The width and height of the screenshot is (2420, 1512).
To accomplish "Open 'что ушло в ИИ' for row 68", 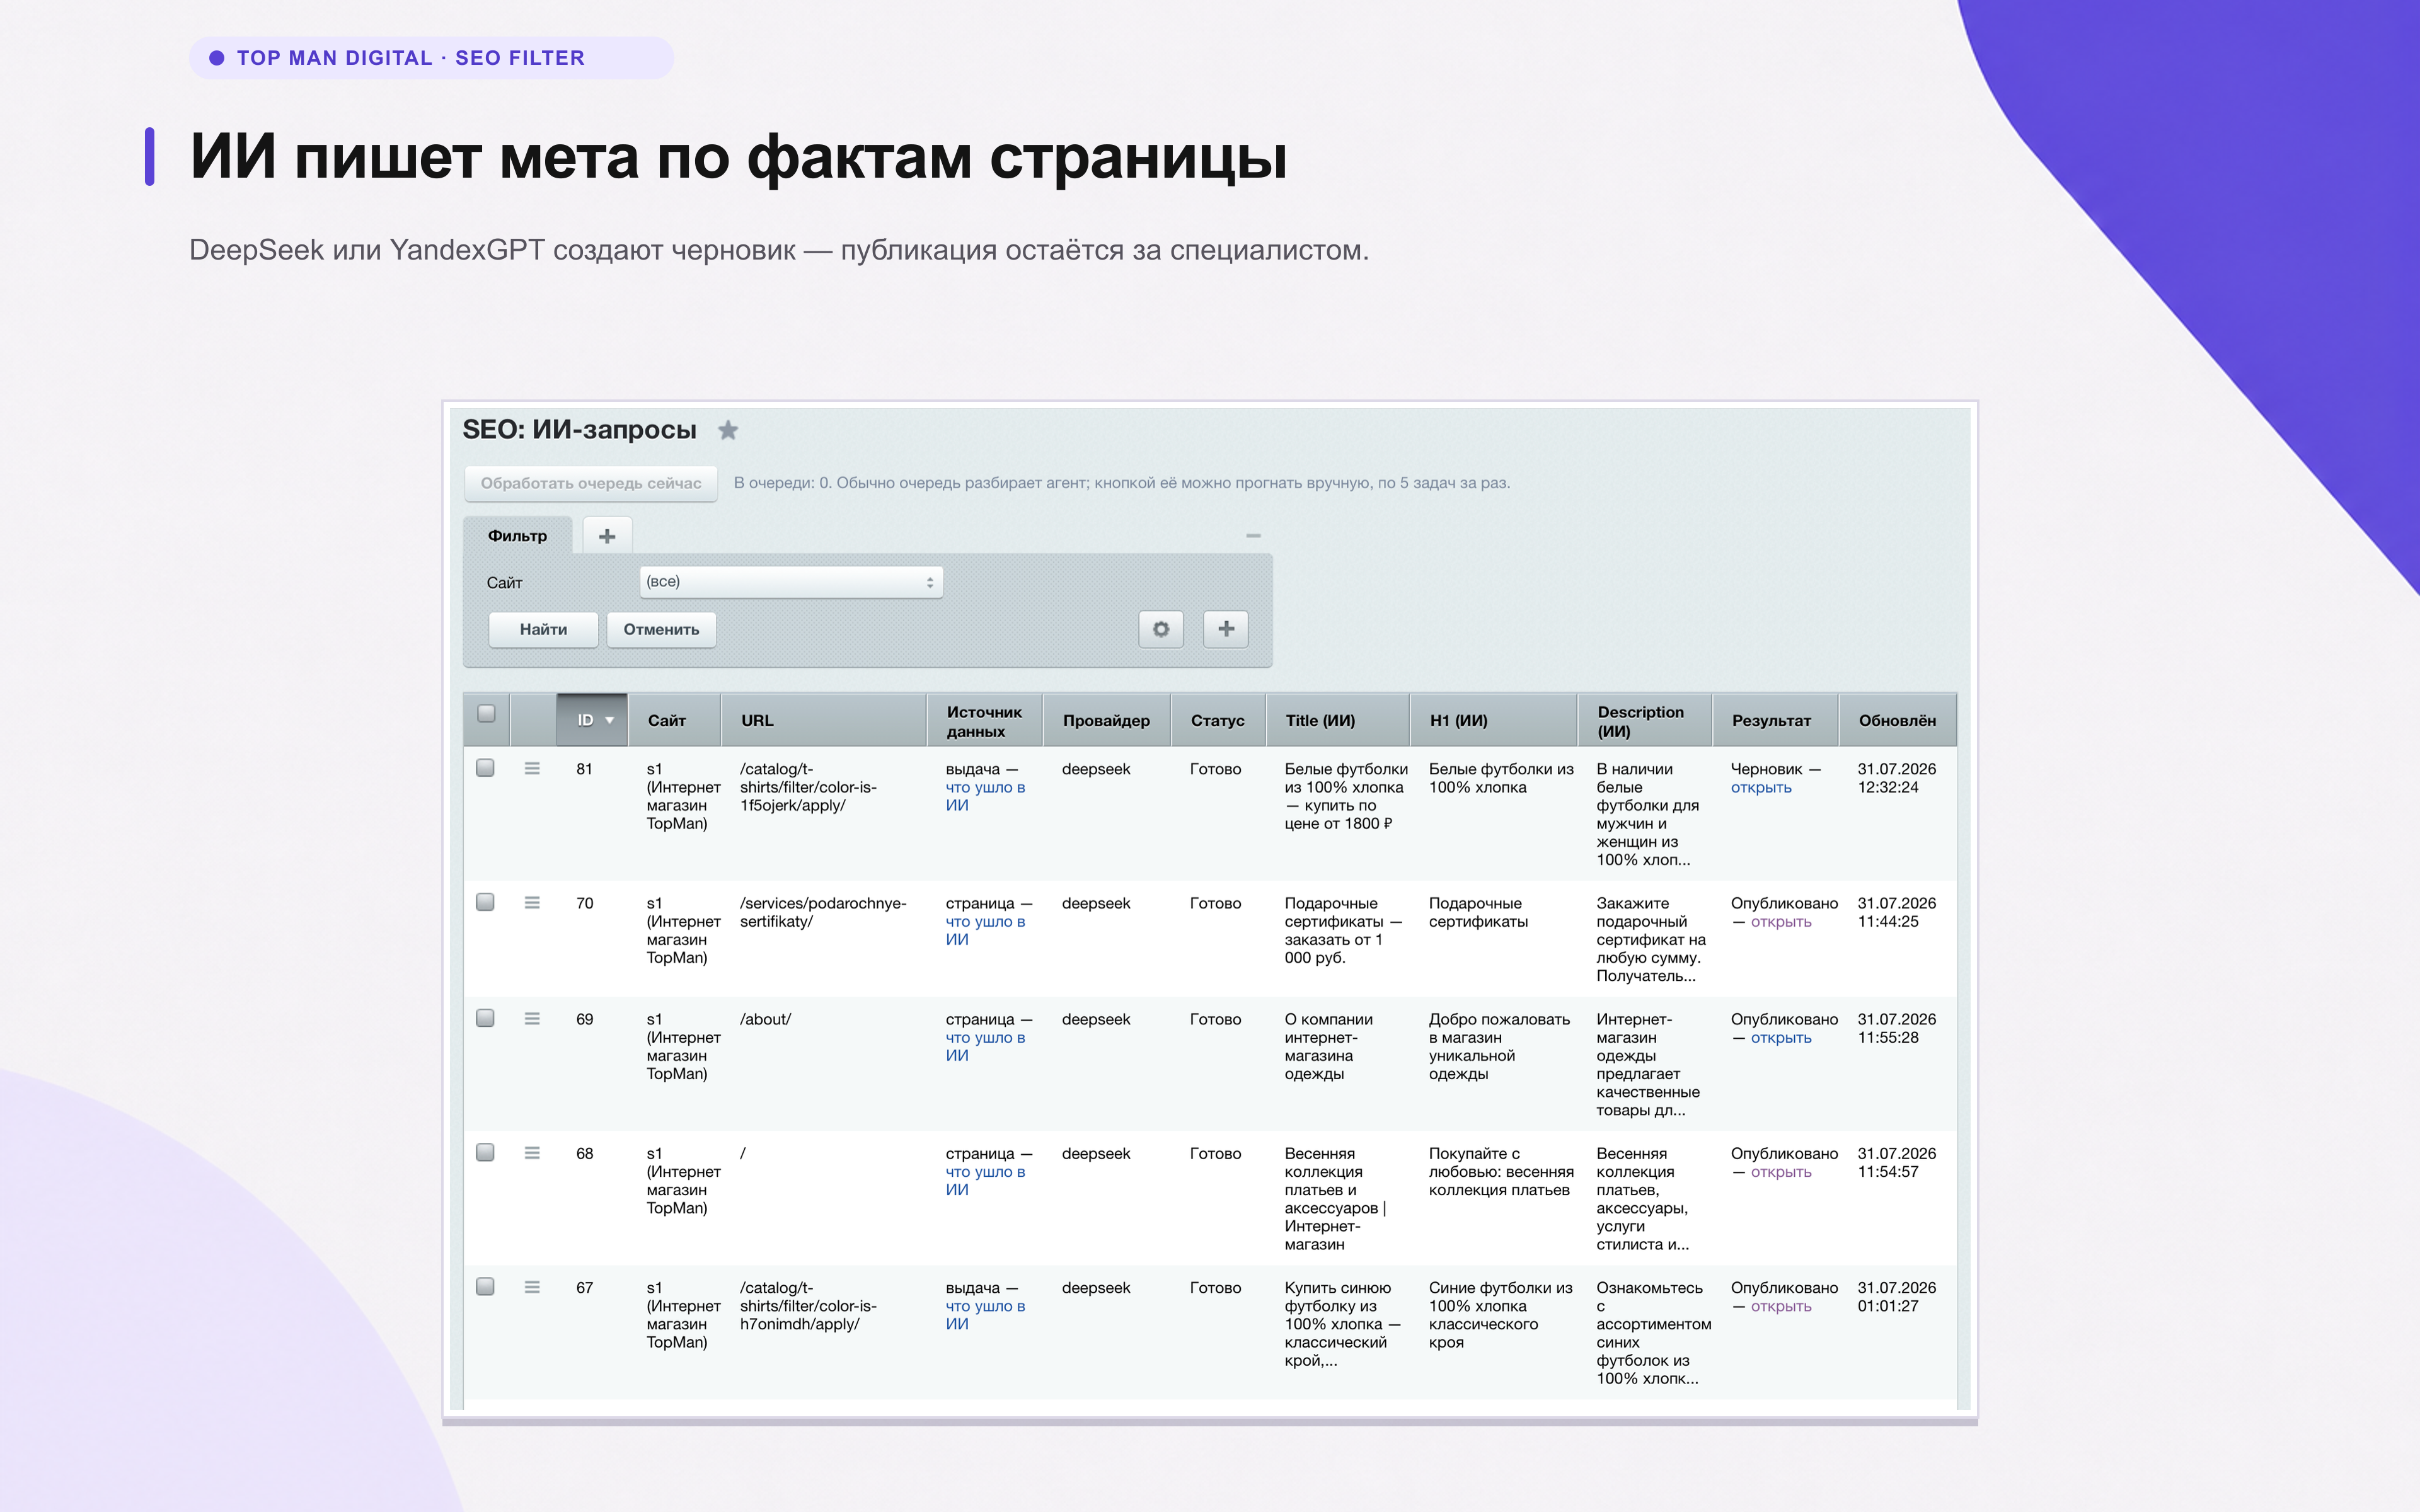I will tap(985, 1180).
